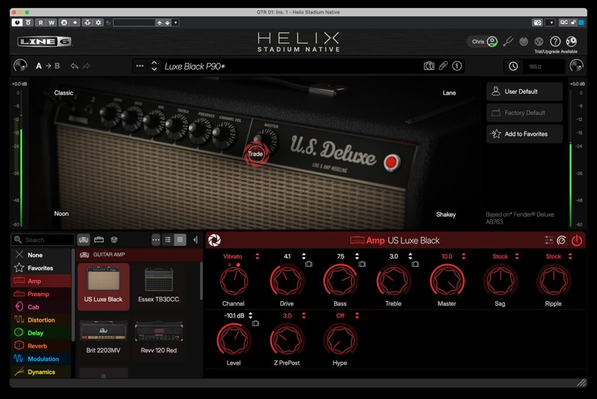Image resolution: width=597 pixels, height=399 pixels.
Task: Click the snapshot camera icon in preset bar
Action: click(429, 66)
